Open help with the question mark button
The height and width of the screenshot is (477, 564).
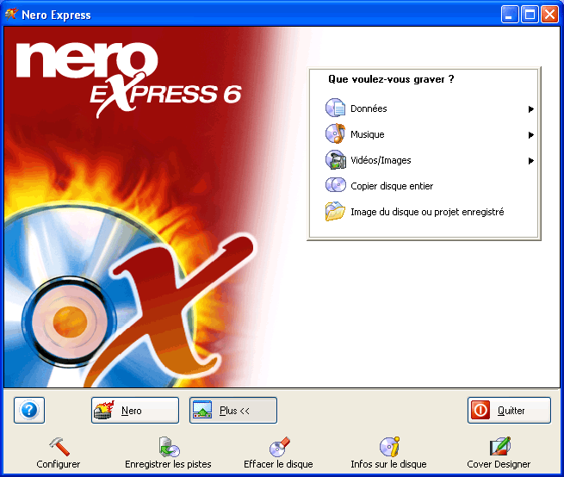click(x=29, y=411)
